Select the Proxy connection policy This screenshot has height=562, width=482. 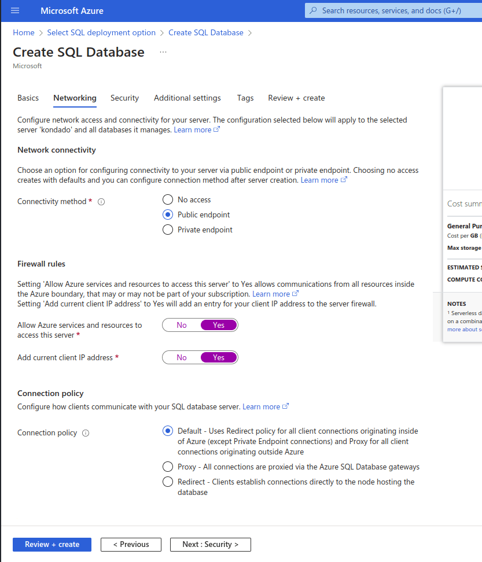(x=167, y=467)
